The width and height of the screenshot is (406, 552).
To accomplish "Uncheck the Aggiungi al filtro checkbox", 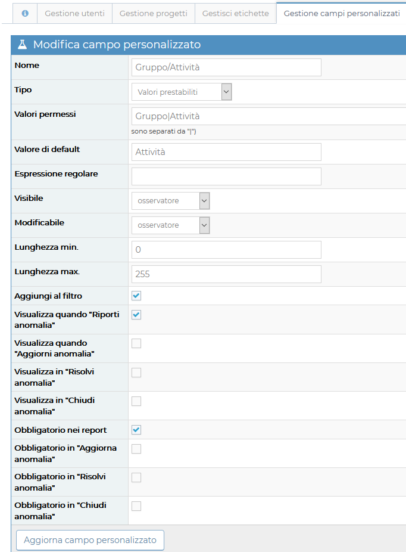I will pos(136,296).
